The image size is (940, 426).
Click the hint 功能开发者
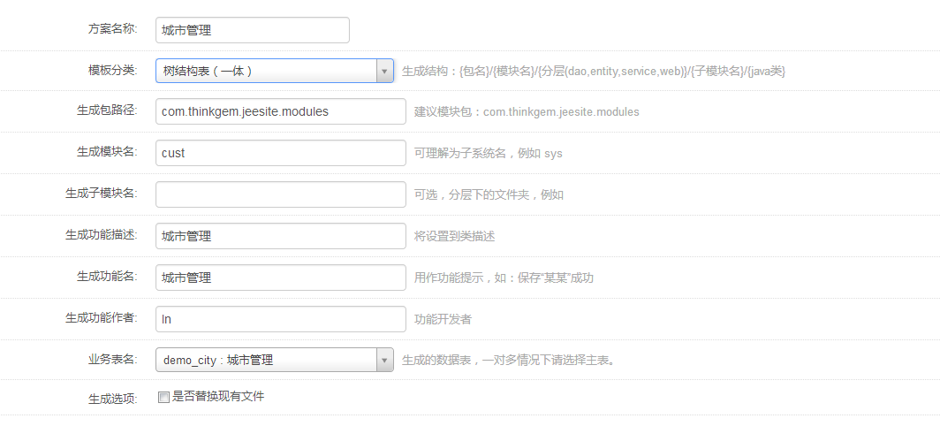pyautogui.click(x=443, y=319)
